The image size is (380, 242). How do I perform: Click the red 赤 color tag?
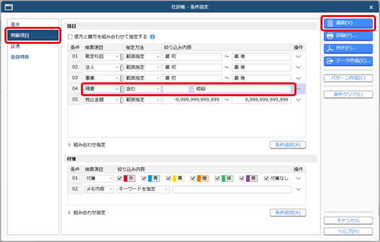click(129, 179)
